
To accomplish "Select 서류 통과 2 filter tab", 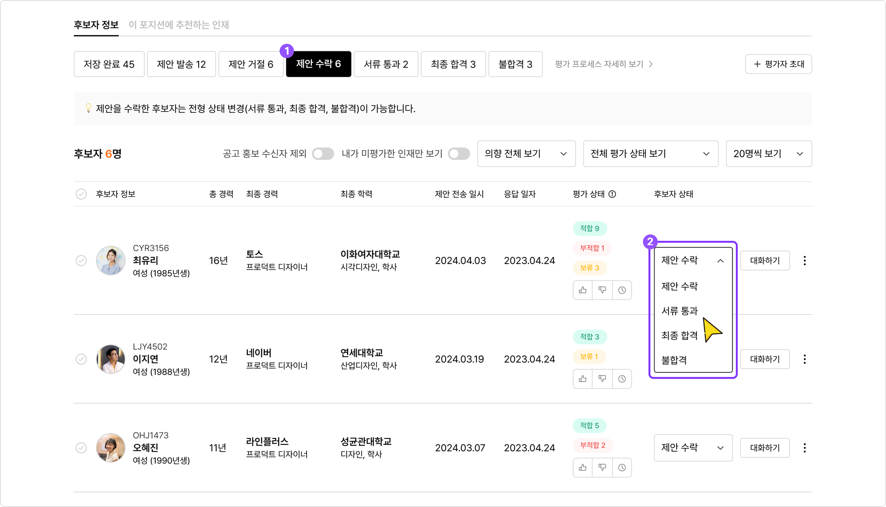I will click(x=386, y=64).
